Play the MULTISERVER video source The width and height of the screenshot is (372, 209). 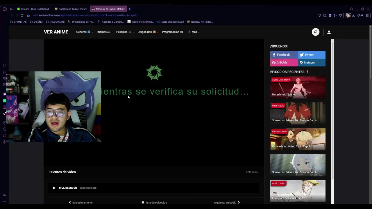click(154, 188)
